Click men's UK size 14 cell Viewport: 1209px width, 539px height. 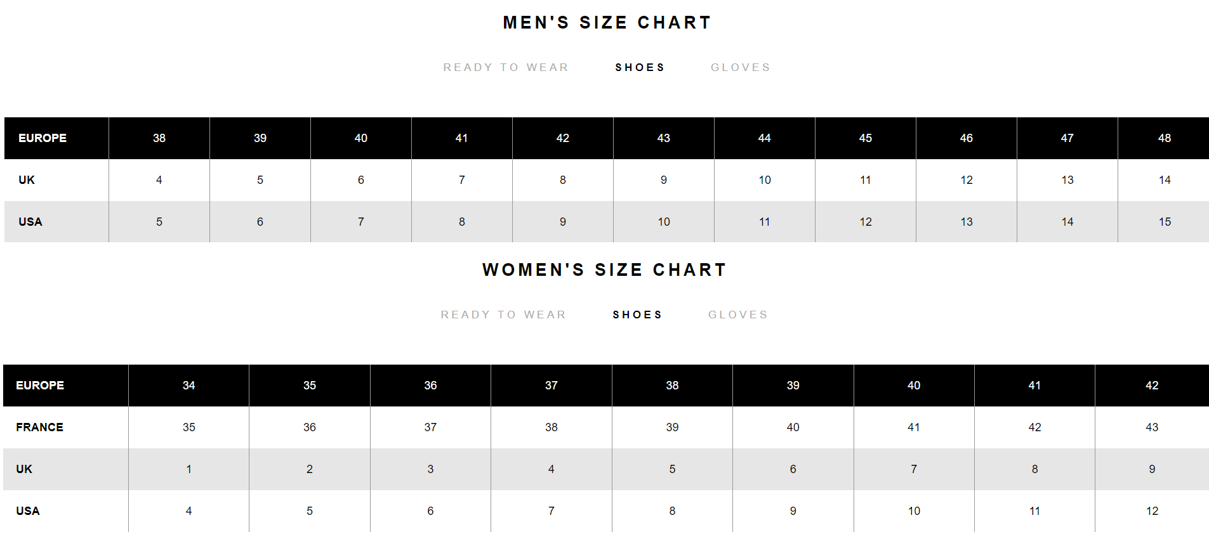[1164, 180]
